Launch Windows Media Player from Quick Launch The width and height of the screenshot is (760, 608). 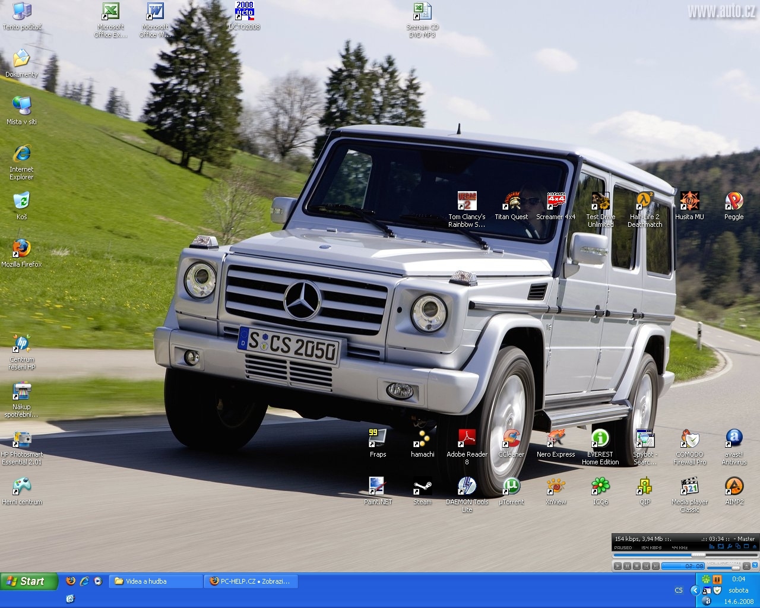(98, 581)
